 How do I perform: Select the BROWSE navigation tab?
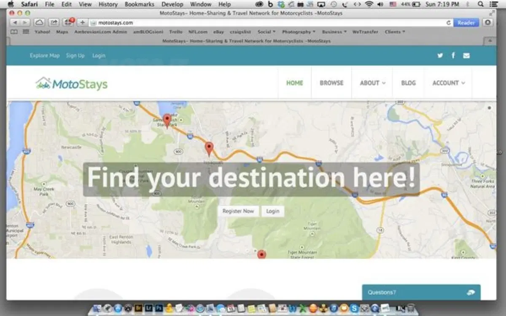tap(331, 83)
